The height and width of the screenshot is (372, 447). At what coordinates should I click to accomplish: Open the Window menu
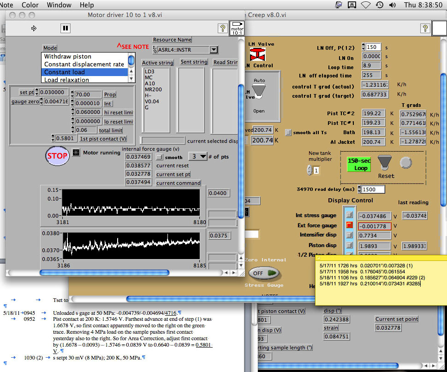[x=59, y=5]
